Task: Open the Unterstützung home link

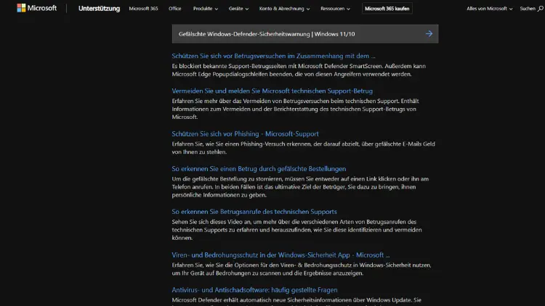Action: pyautogui.click(x=99, y=8)
